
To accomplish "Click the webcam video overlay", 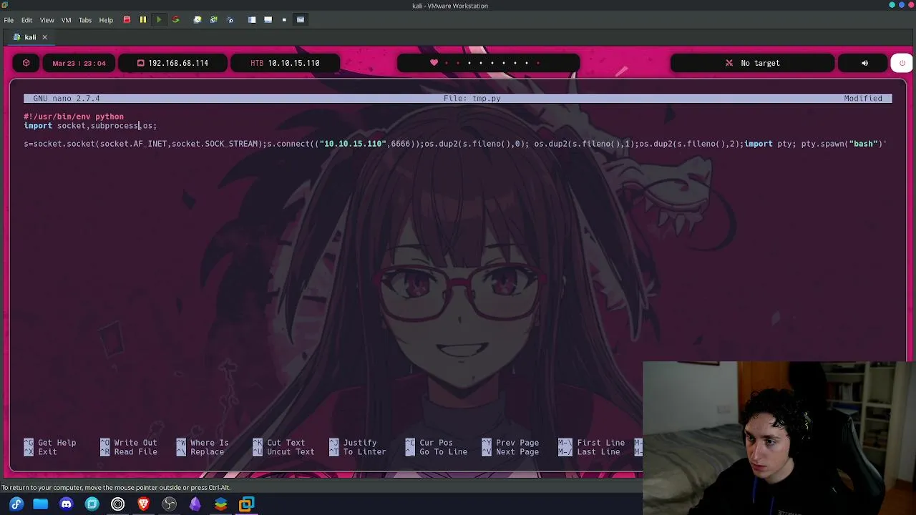I will coord(779,438).
